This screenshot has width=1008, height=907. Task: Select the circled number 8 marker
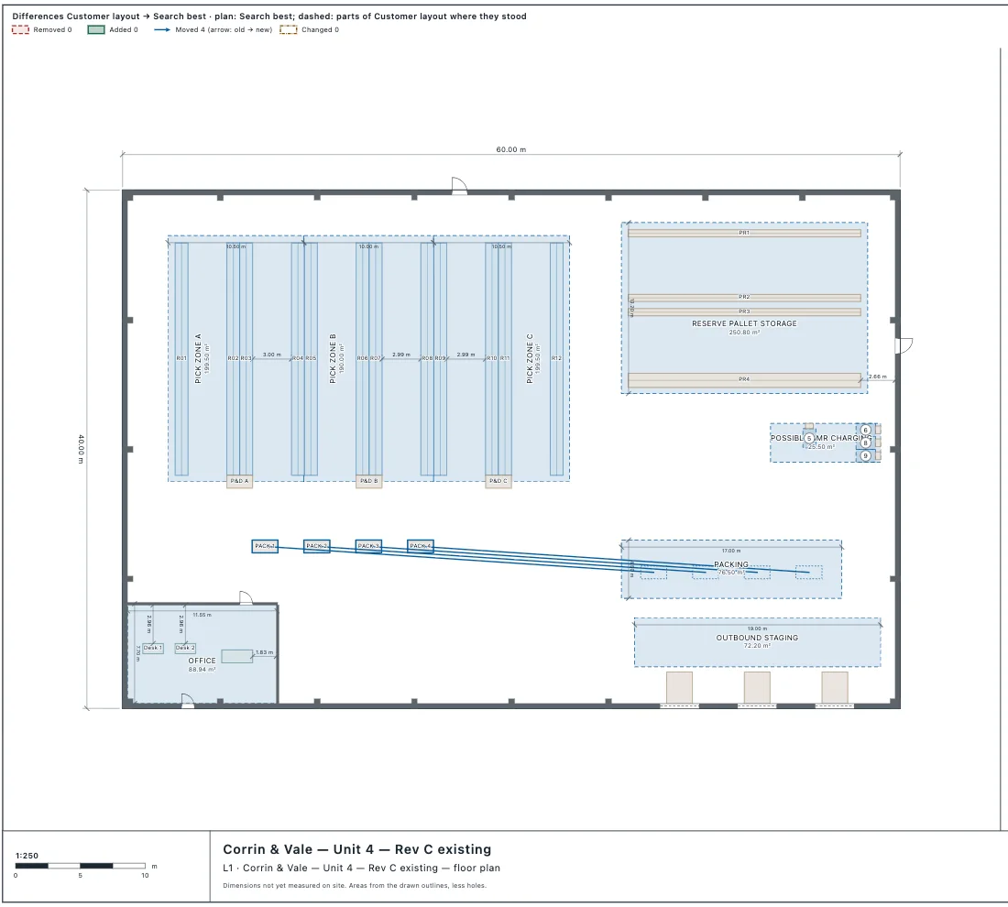click(865, 443)
